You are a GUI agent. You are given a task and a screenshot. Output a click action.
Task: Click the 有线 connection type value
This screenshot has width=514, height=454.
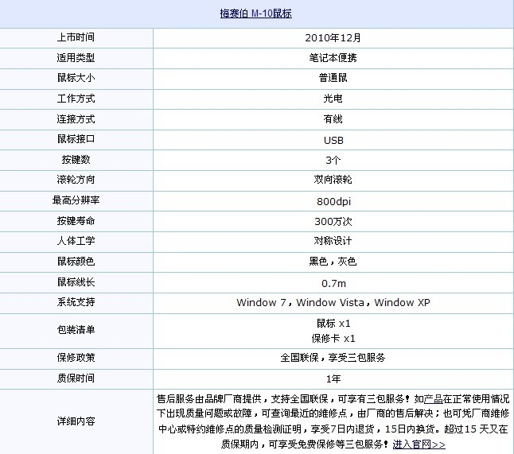click(x=333, y=118)
